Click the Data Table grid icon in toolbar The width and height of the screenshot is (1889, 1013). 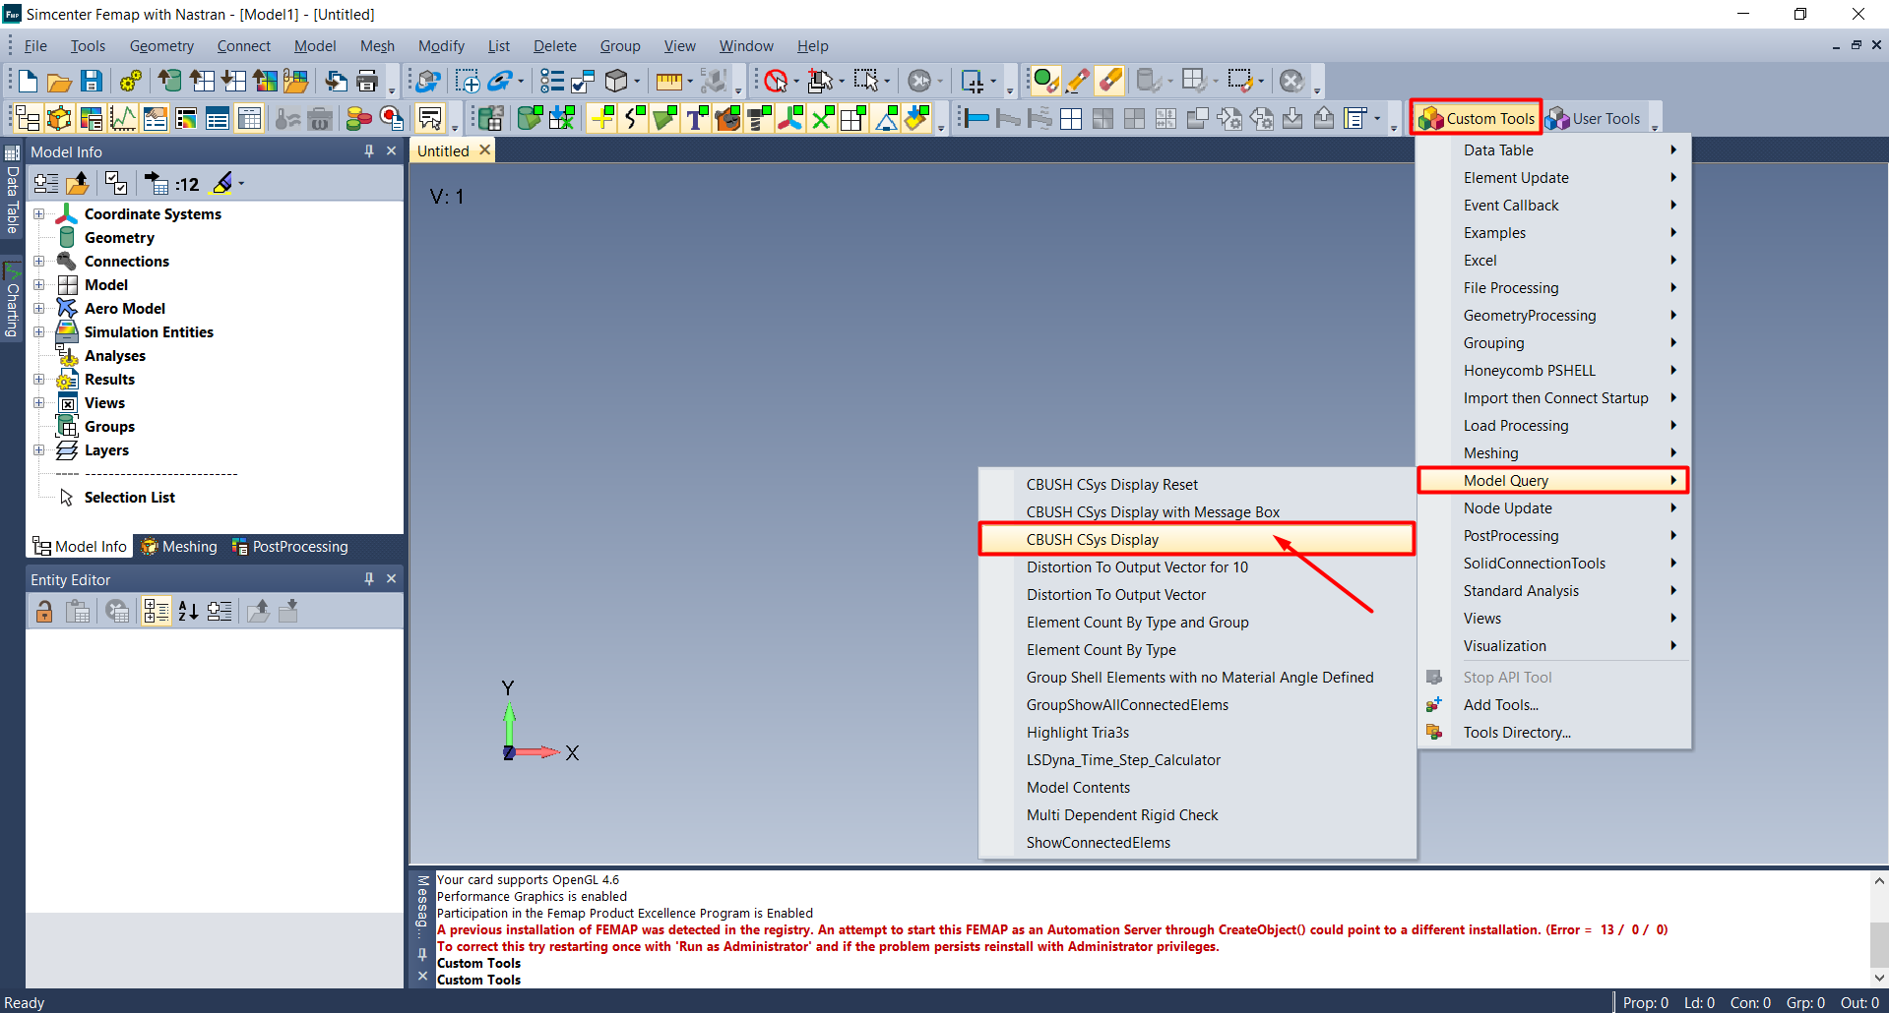[x=249, y=119]
